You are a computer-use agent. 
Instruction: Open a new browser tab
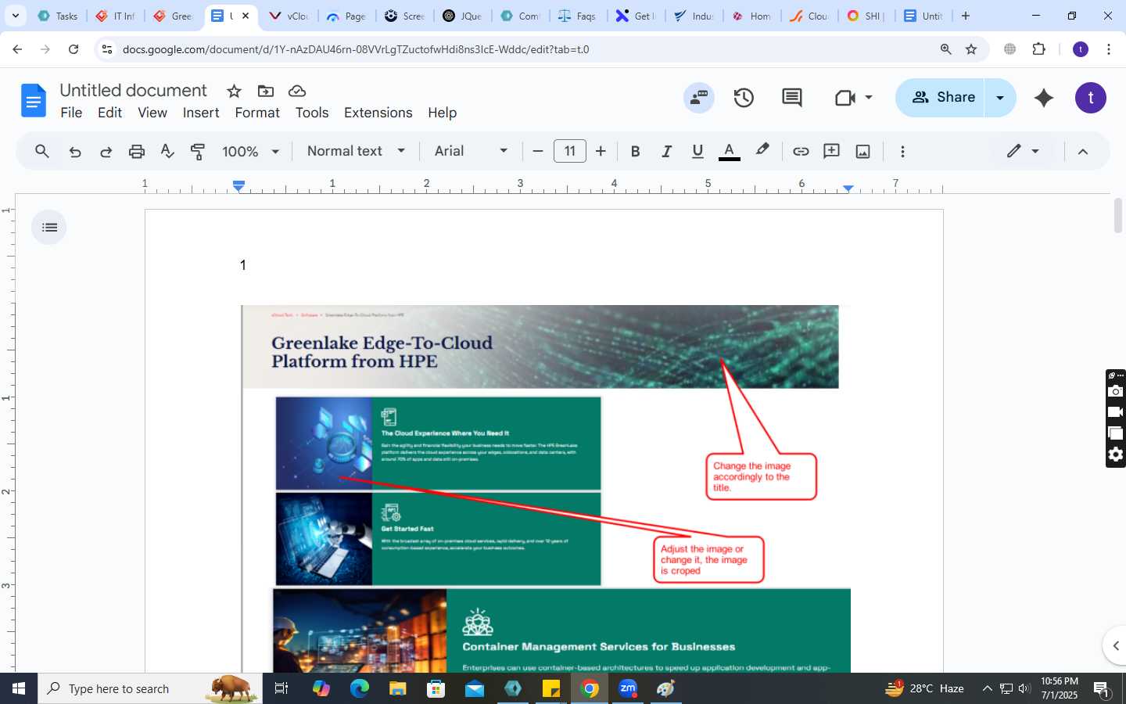(x=966, y=16)
